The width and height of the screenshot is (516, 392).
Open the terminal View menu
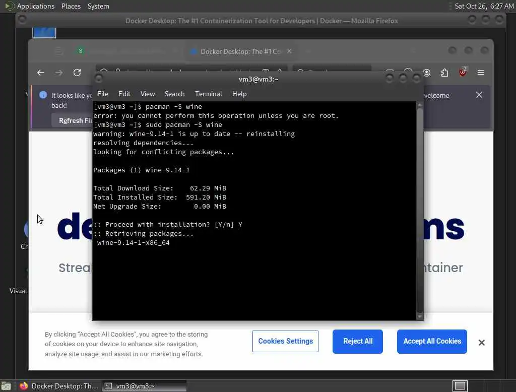pos(148,94)
